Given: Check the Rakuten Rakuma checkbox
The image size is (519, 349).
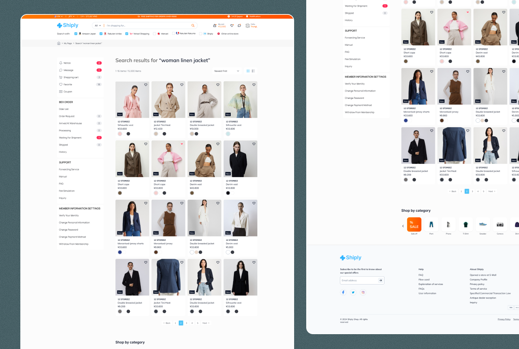Looking at the screenshot, I should click(x=173, y=34).
